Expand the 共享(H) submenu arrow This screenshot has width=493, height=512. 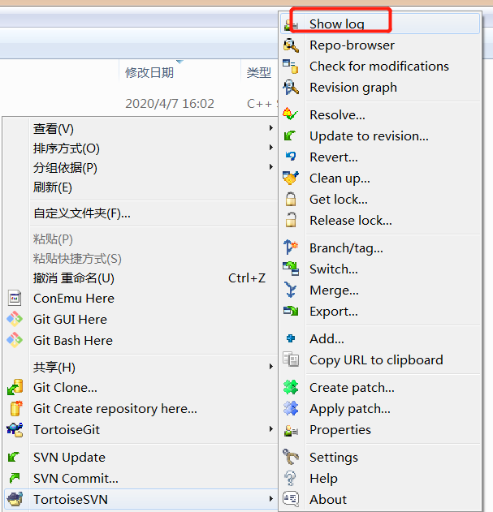coord(271,367)
